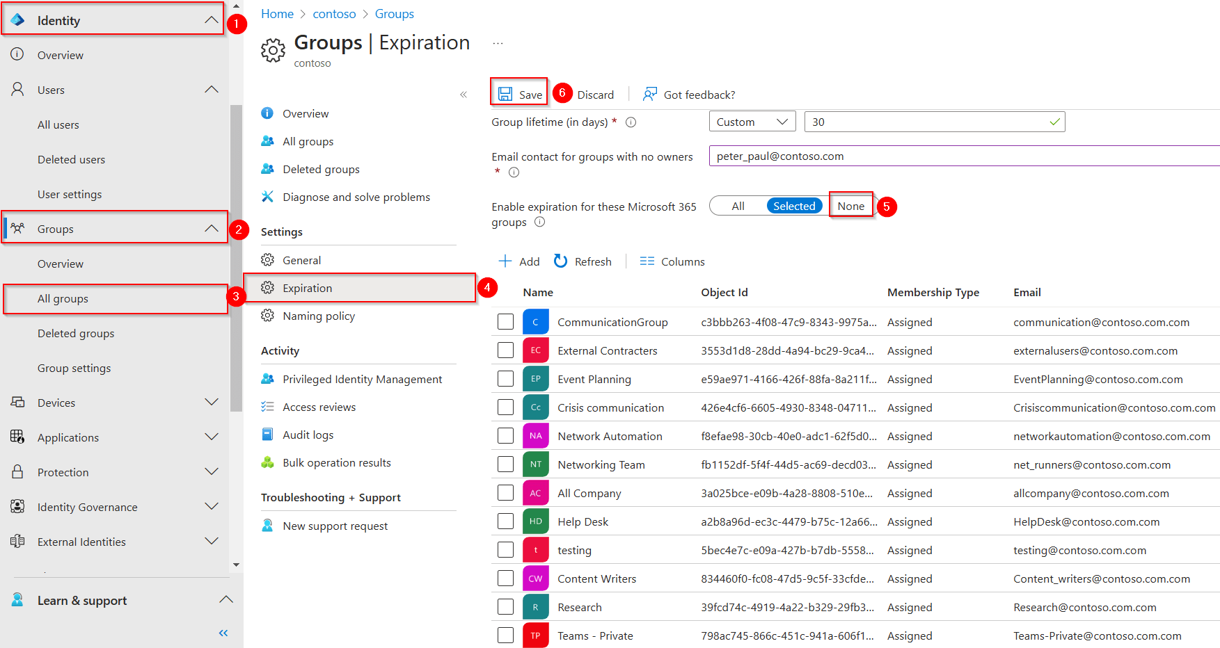Open the Home breadcrumb link

click(277, 13)
